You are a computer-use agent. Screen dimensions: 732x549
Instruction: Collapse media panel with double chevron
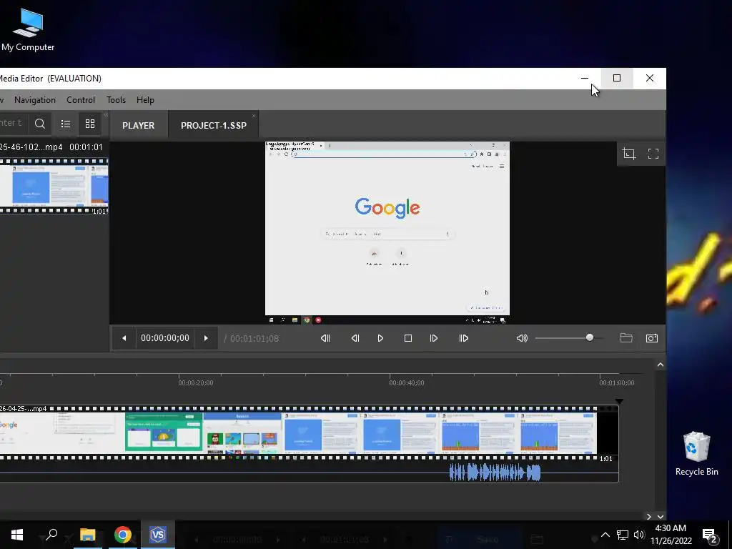click(106, 115)
